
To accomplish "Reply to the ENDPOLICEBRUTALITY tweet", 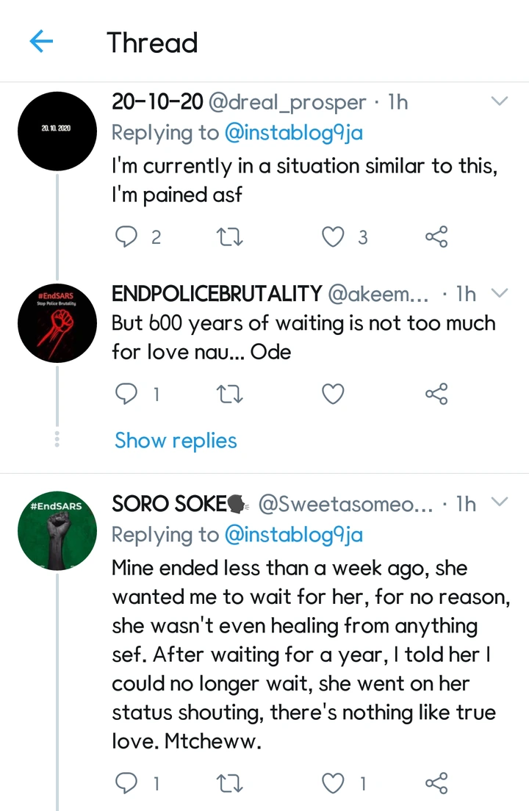I will [x=128, y=394].
